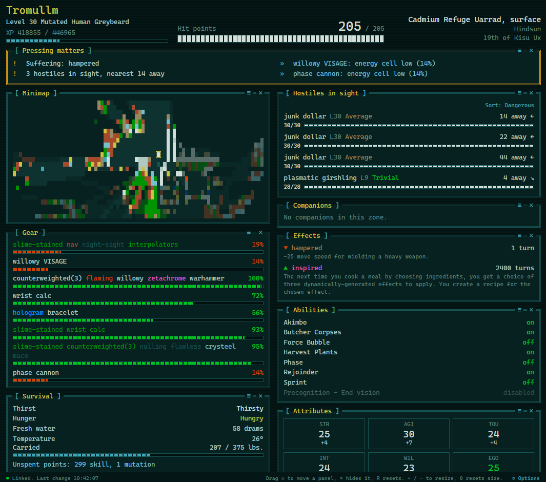The image size is (546, 482).
Task: Click the wrist calc 72% charge bar
Action: coord(138,304)
